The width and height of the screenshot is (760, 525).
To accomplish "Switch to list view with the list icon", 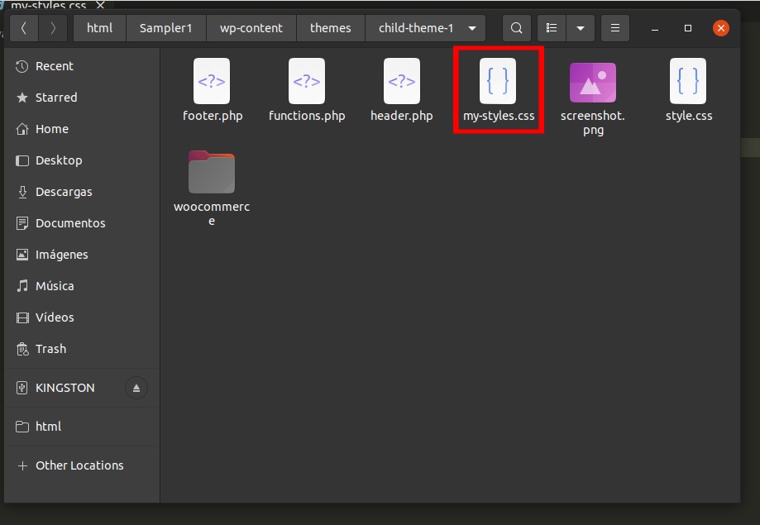I will tap(552, 28).
